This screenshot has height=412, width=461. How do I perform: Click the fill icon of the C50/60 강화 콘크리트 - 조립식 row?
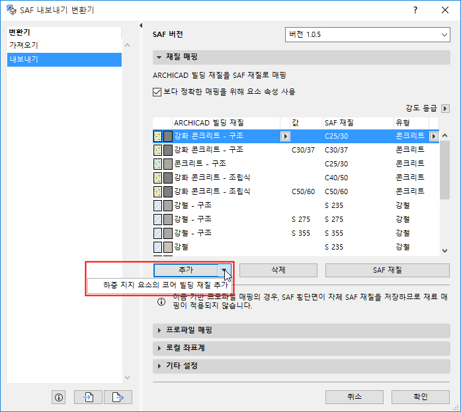pos(158,191)
